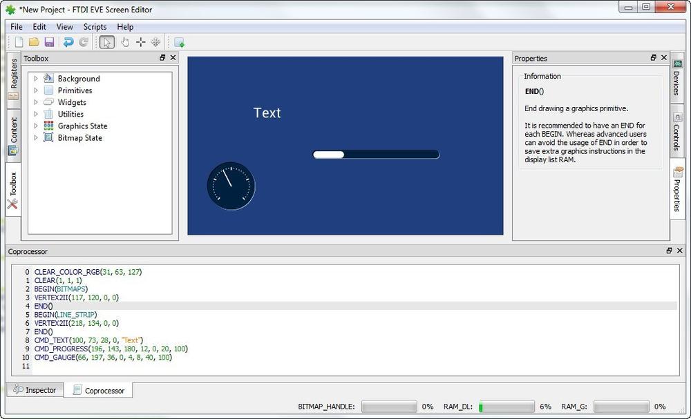Click the Graphics State grid icon
691x419 pixels.
point(48,126)
